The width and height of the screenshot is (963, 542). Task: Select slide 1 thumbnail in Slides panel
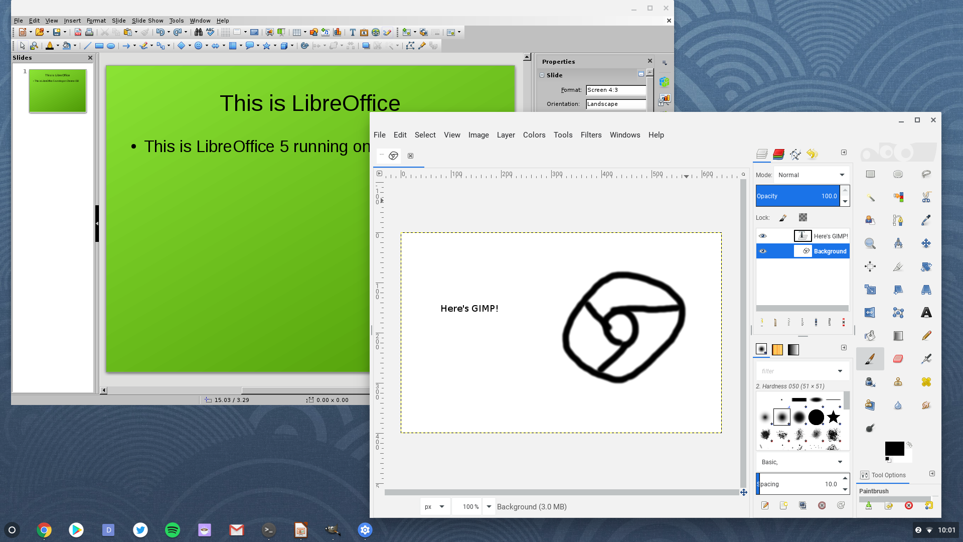point(58,91)
